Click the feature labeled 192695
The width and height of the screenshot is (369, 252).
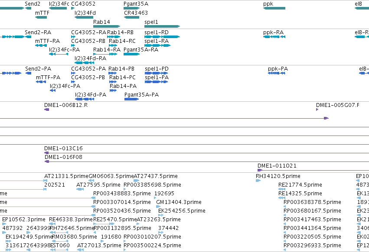pyautogui.click(x=156, y=198)
